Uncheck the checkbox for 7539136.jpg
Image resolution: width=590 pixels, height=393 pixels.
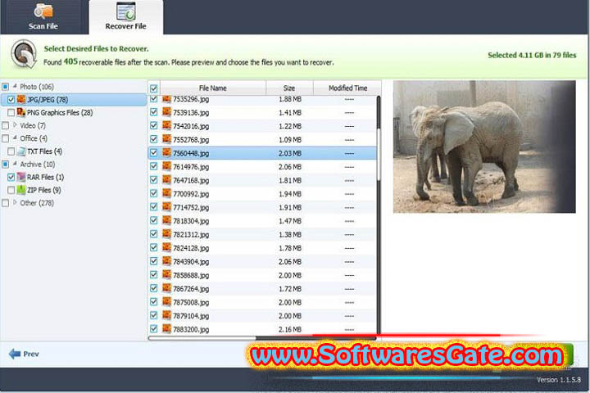click(153, 112)
